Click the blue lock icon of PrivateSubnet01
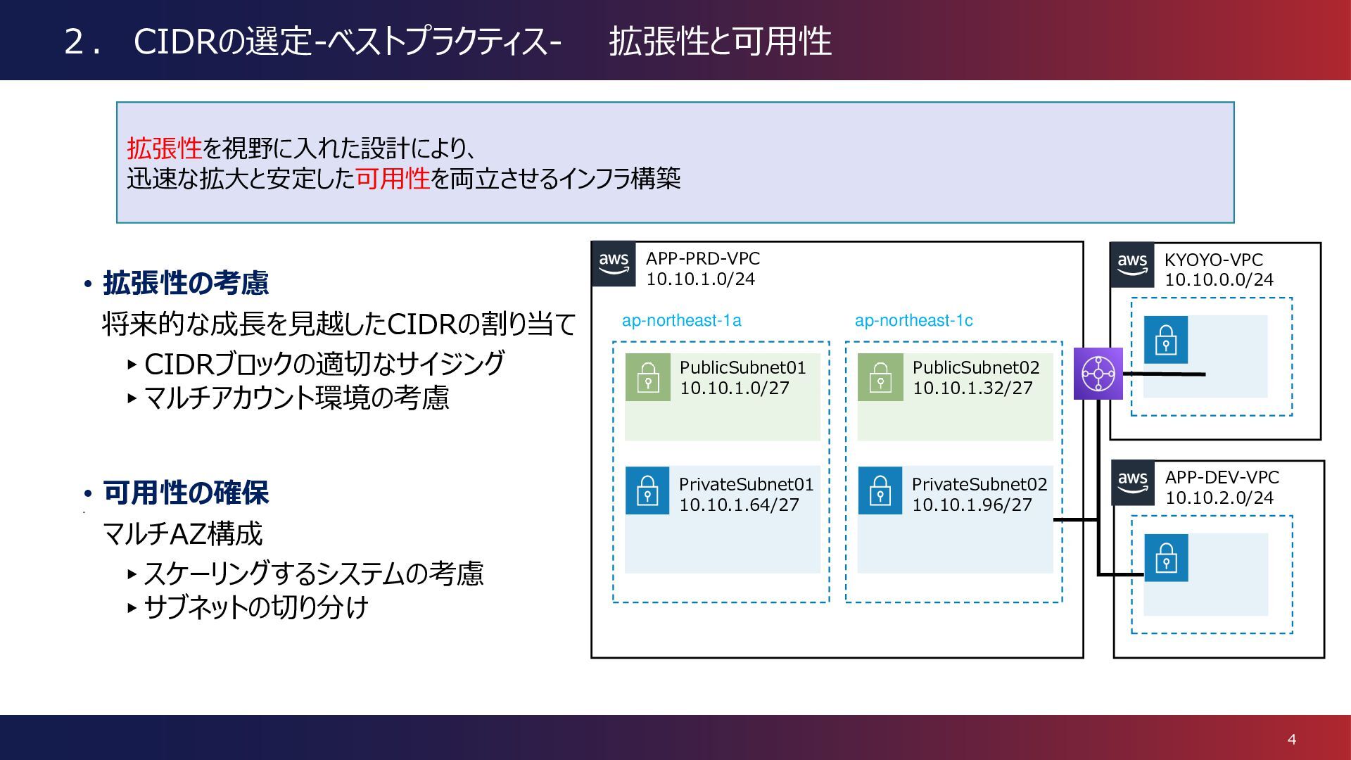Viewport: 1351px width, 760px height. pyautogui.click(x=647, y=490)
